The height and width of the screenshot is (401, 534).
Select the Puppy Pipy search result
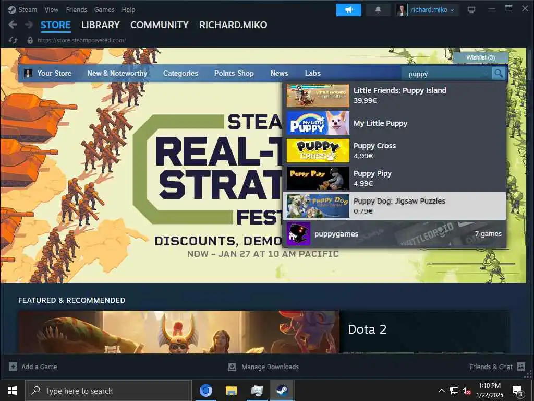[394, 178]
